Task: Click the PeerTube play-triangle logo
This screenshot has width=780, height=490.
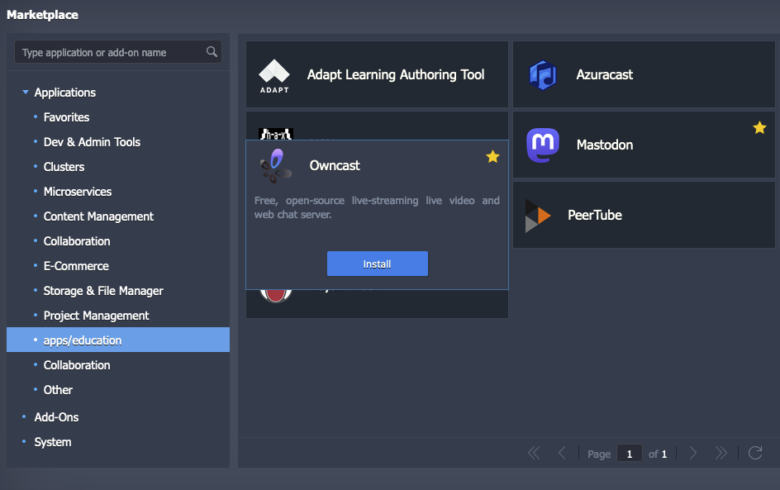Action: tap(538, 216)
